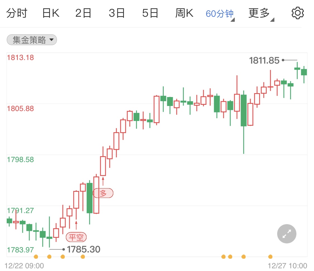Select the 2日 two-day chart

click(83, 13)
